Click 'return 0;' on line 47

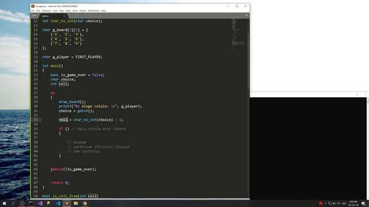tap(60, 183)
